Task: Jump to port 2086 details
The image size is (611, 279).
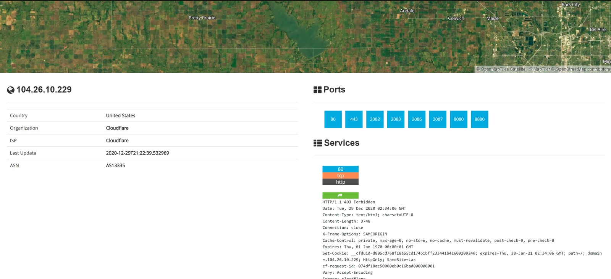Action: [417, 119]
